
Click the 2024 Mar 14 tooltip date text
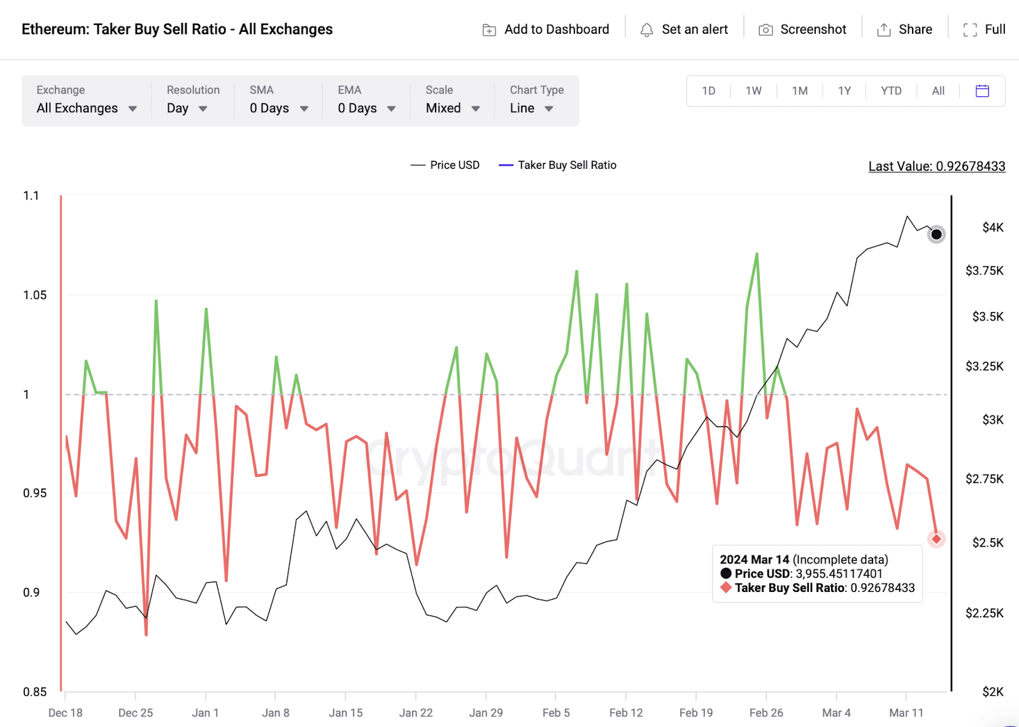(755, 559)
